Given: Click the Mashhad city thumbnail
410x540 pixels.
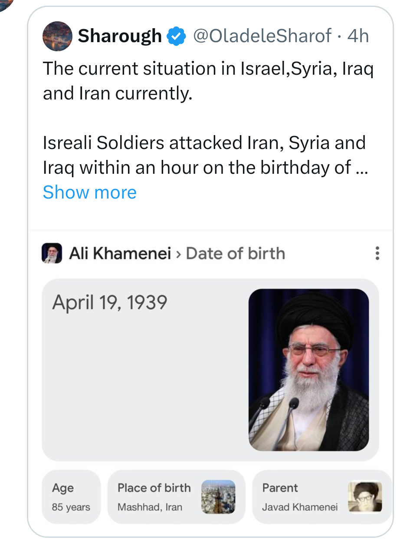Looking at the screenshot, I should pyautogui.click(x=218, y=497).
